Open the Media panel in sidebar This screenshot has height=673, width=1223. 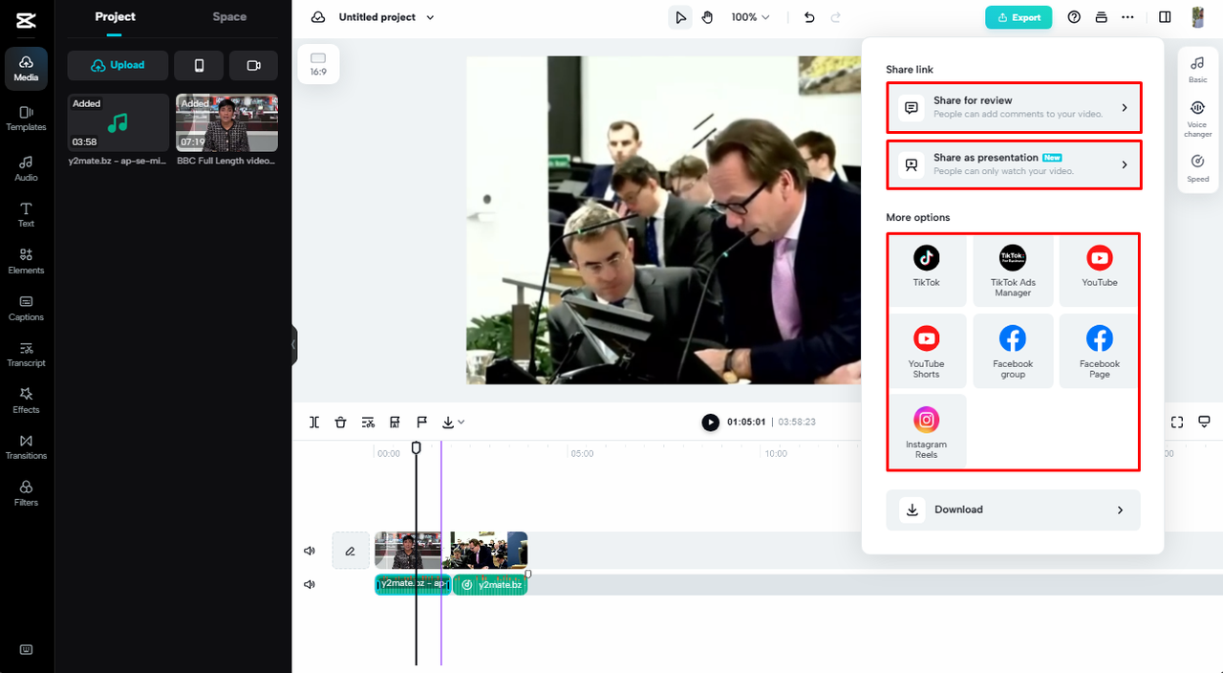point(26,69)
